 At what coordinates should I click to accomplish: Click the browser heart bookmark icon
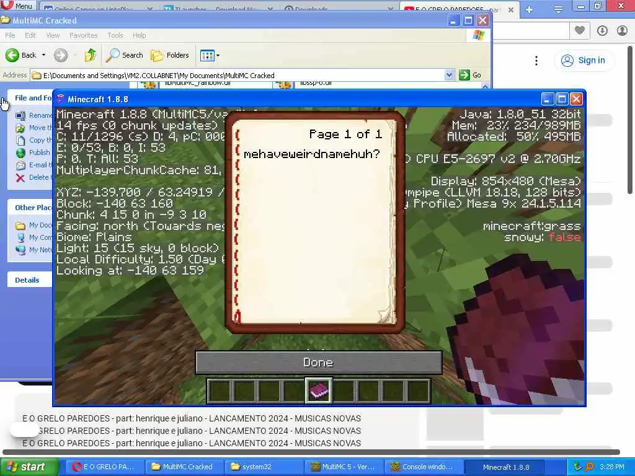pyautogui.click(x=580, y=30)
